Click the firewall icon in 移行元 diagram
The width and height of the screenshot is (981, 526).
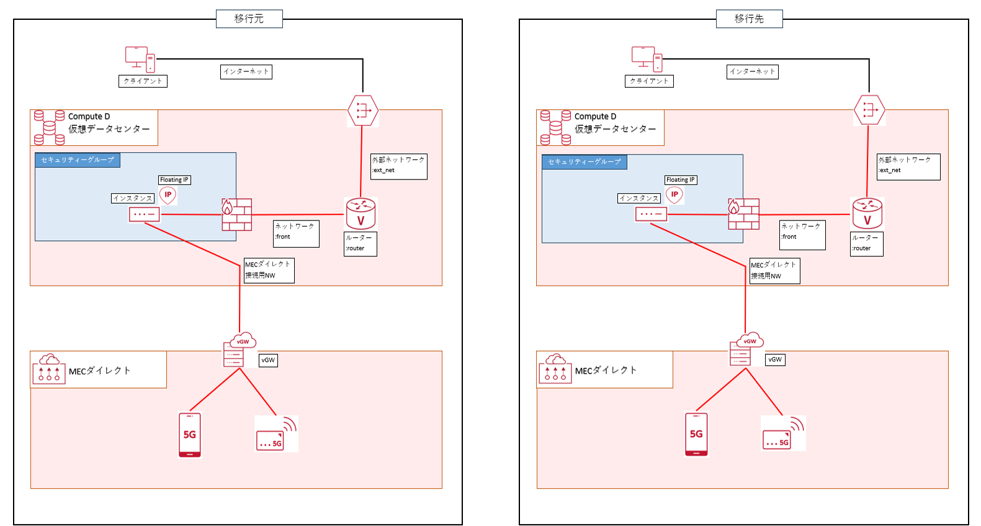pos(236,214)
